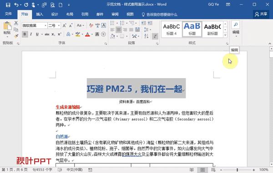Click the 100% zoom level

click(x=263, y=170)
